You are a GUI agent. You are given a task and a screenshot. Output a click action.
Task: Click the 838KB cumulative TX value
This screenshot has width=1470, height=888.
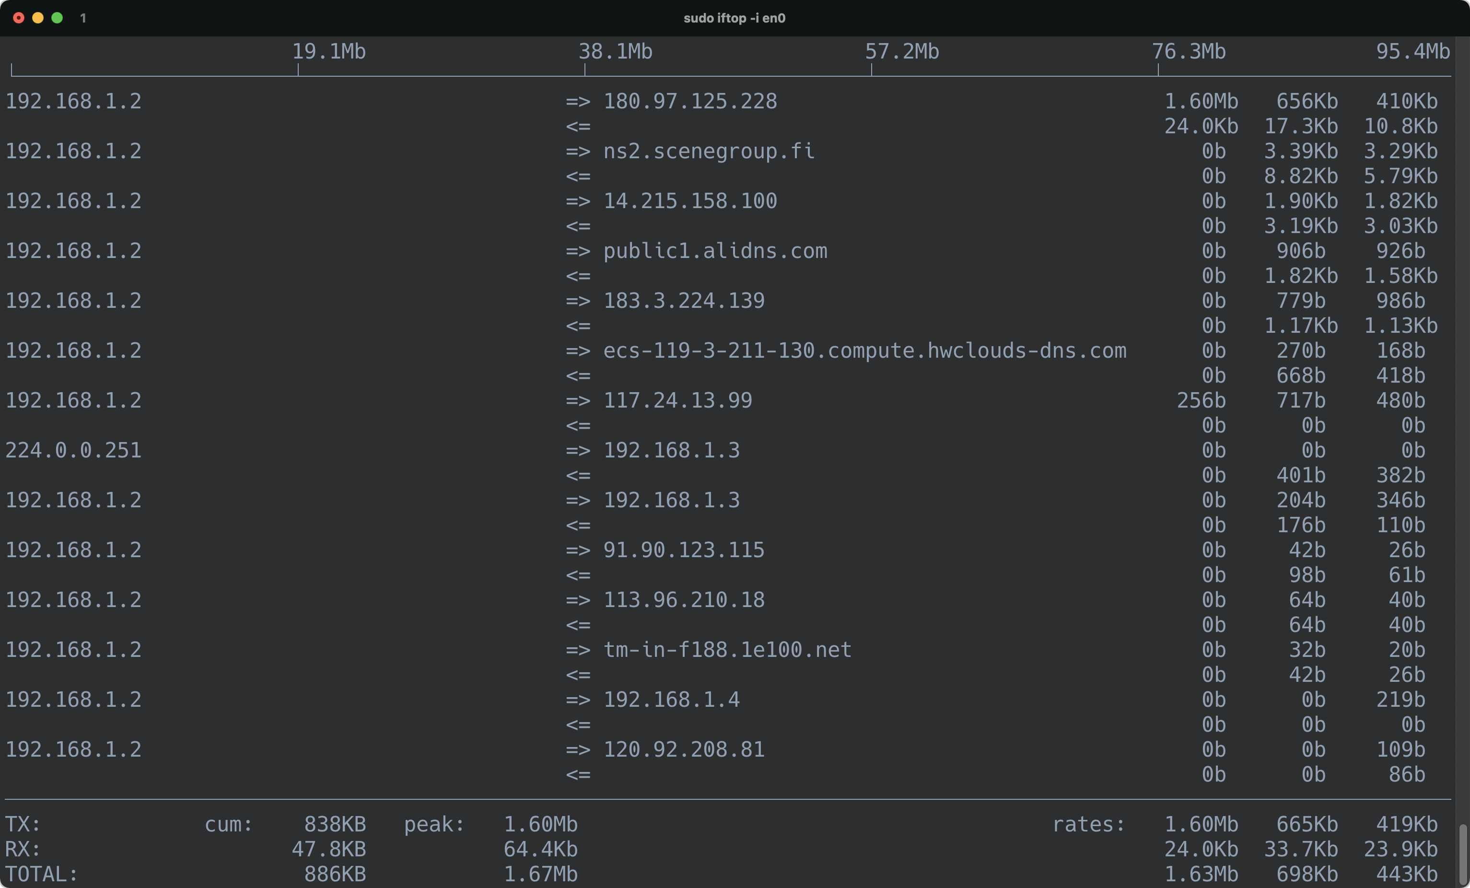click(335, 825)
